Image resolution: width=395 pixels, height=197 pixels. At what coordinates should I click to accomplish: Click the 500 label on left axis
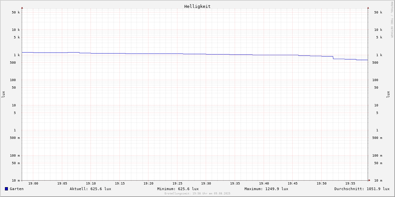[x=13, y=63]
